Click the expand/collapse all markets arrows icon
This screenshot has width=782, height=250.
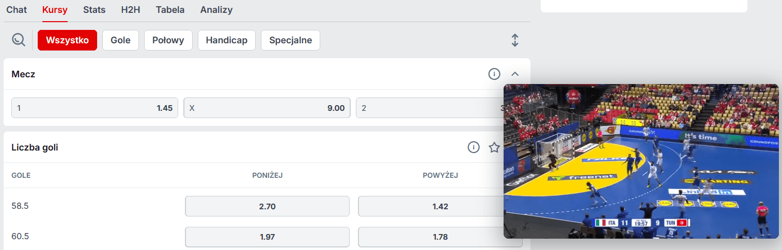[514, 40]
